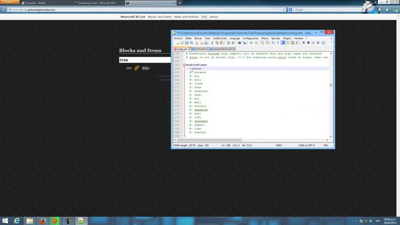Start macro recording with red Record icon
Screen dimensions: 400x225
coord(304,43)
